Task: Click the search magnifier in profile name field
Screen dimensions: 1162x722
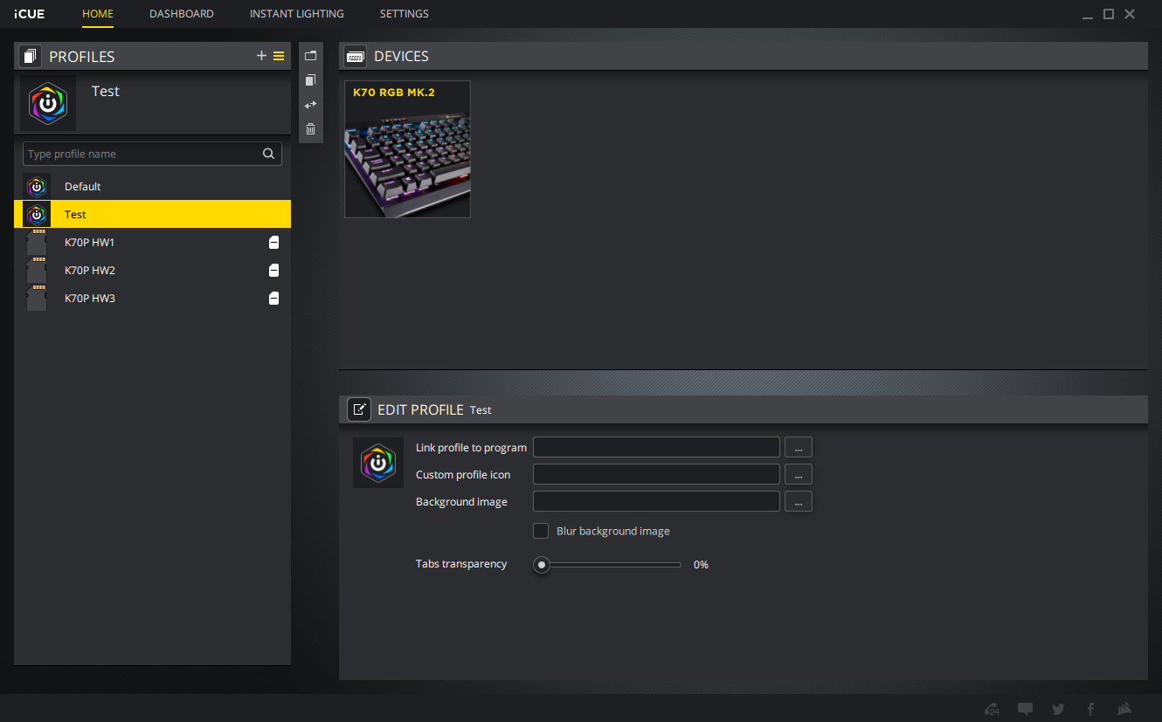Action: pyautogui.click(x=268, y=154)
